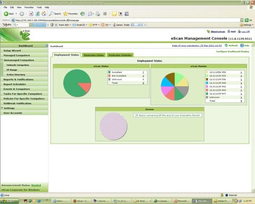Open User Accounts in sidebar
Screen dimensions: 255x204
[24, 113]
